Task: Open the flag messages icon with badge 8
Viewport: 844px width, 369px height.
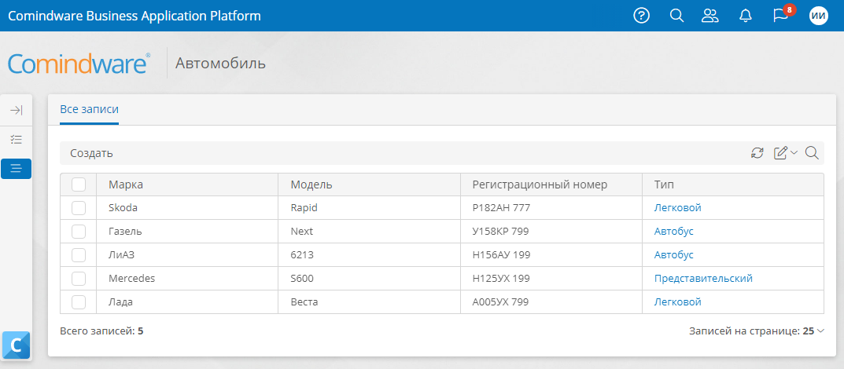Action: click(781, 15)
